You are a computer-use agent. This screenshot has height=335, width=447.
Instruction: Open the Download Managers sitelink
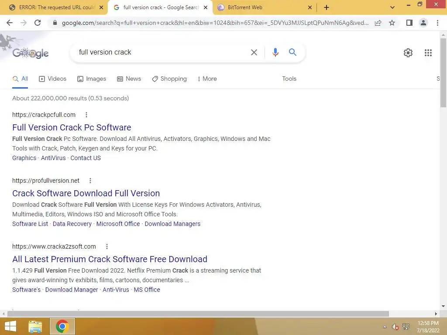(172, 224)
